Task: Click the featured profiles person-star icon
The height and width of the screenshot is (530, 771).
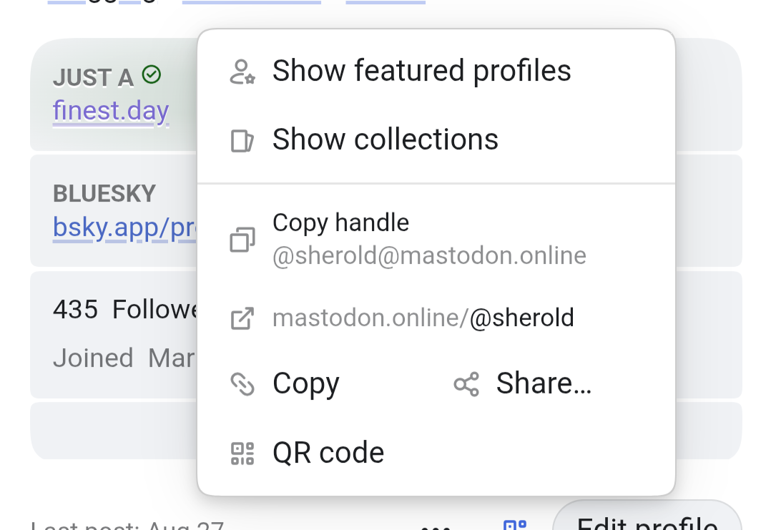Action: click(x=242, y=72)
